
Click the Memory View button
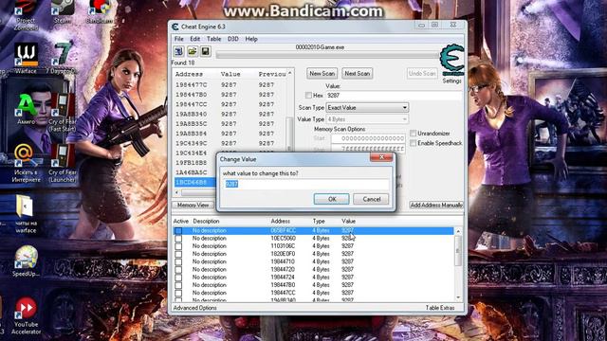pyautogui.click(x=193, y=206)
